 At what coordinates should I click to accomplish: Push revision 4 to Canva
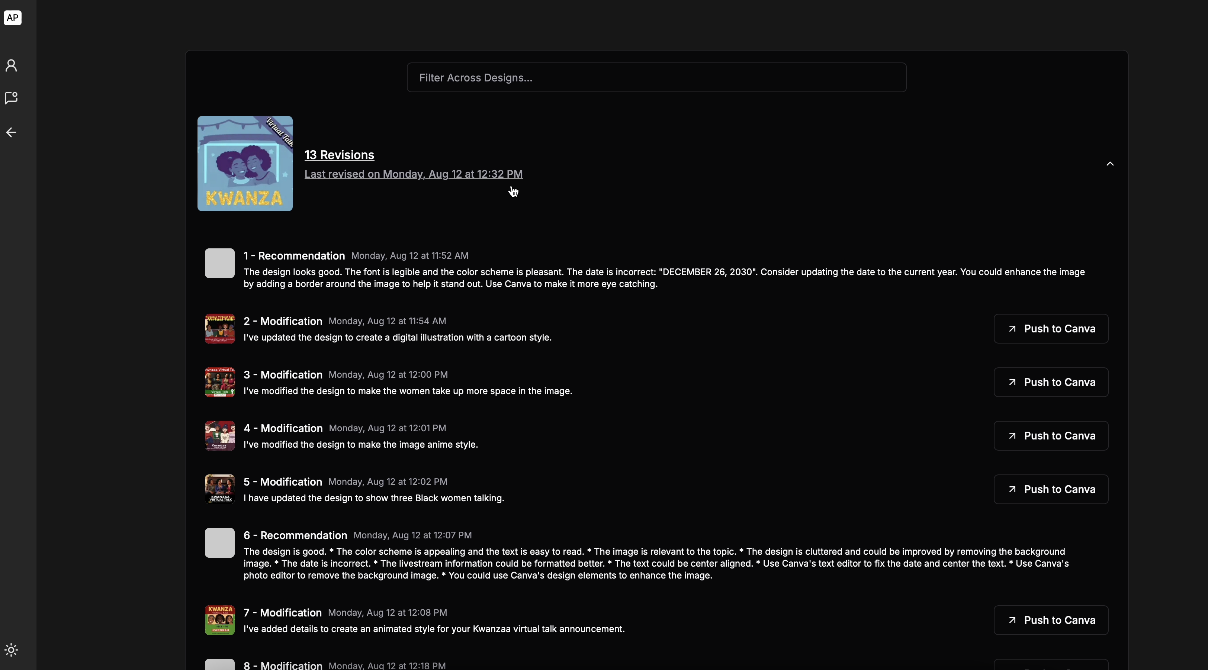[x=1050, y=435]
